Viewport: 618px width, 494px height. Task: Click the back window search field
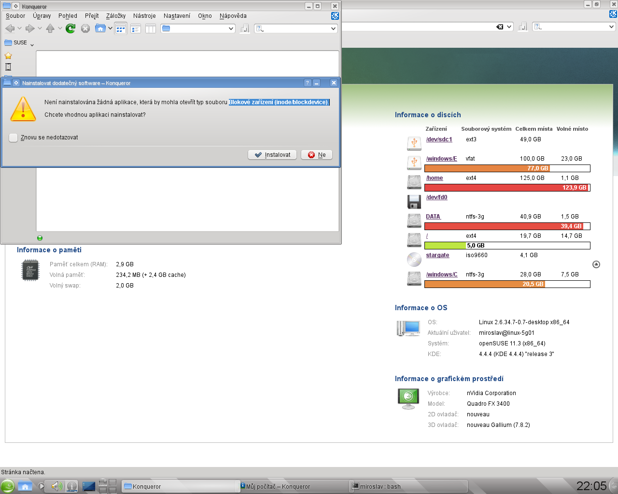(x=574, y=27)
